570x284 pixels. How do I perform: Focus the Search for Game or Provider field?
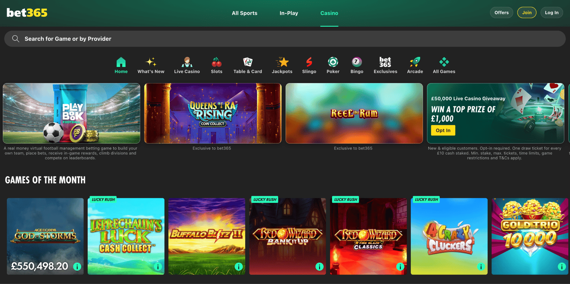(285, 39)
